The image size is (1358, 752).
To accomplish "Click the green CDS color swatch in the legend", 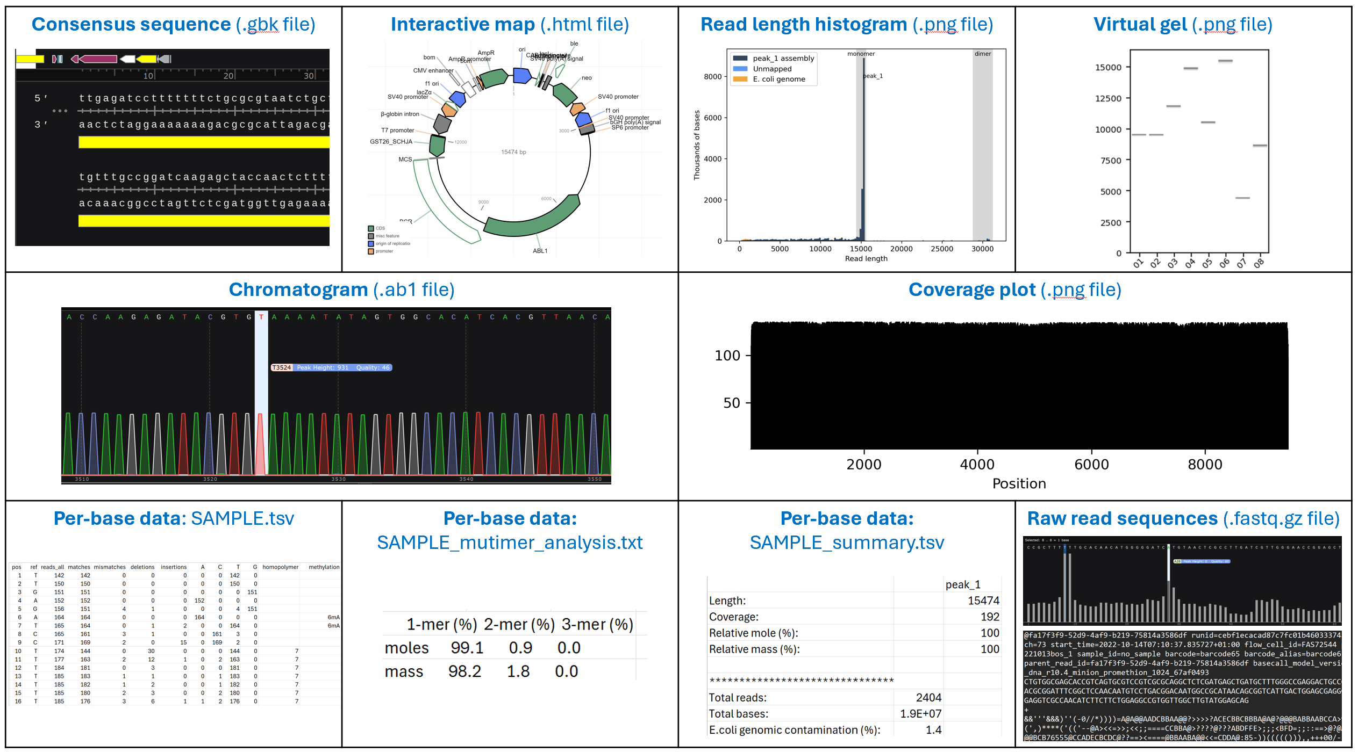I will coord(370,229).
